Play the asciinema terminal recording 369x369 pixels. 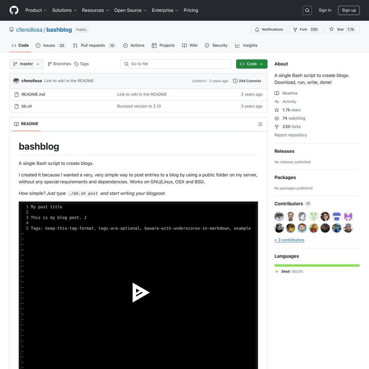point(141,293)
